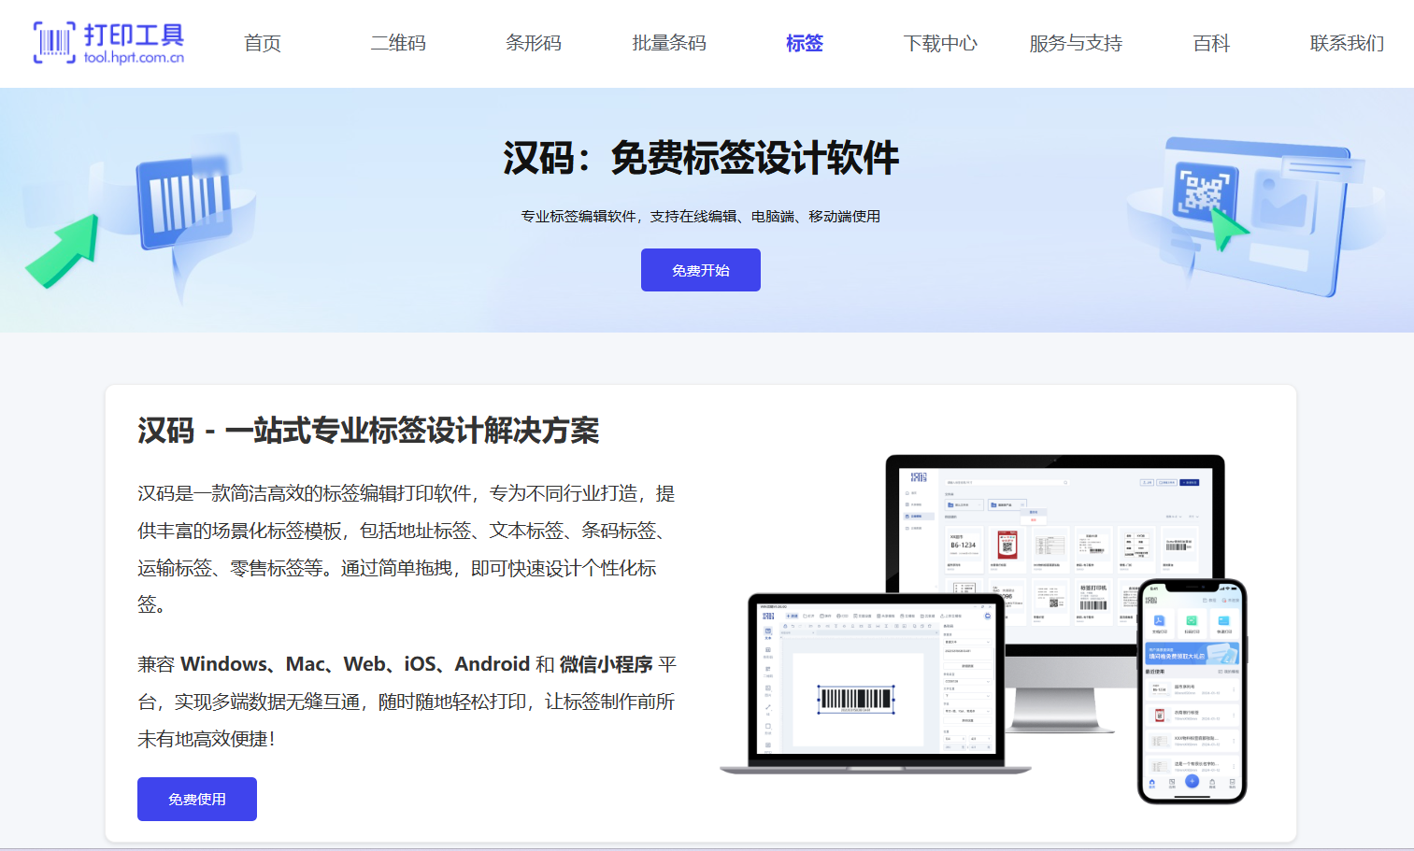Select 批量条码 in the navigation
This screenshot has height=851, width=1414.
[x=669, y=43]
